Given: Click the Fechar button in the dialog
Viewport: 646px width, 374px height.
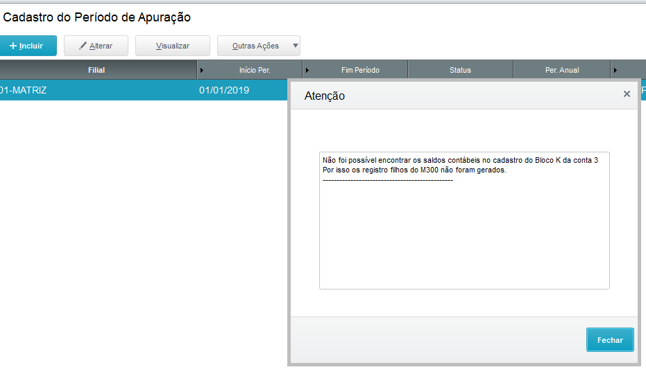Looking at the screenshot, I should coord(610,340).
